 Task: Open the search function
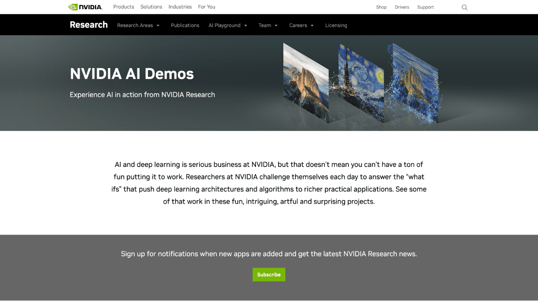click(464, 7)
